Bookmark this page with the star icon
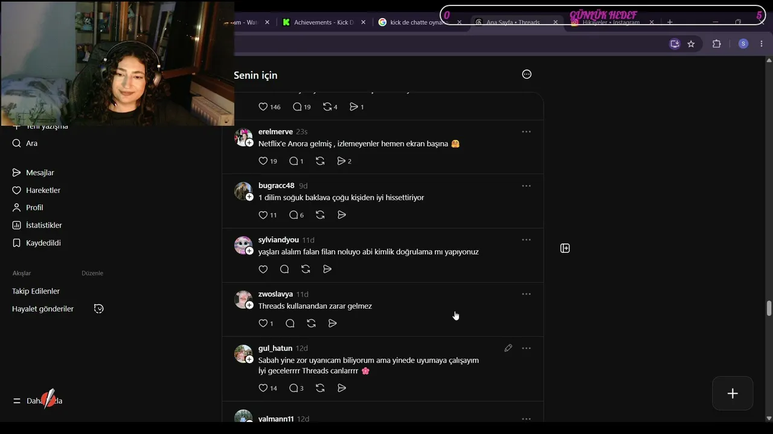 (691, 44)
